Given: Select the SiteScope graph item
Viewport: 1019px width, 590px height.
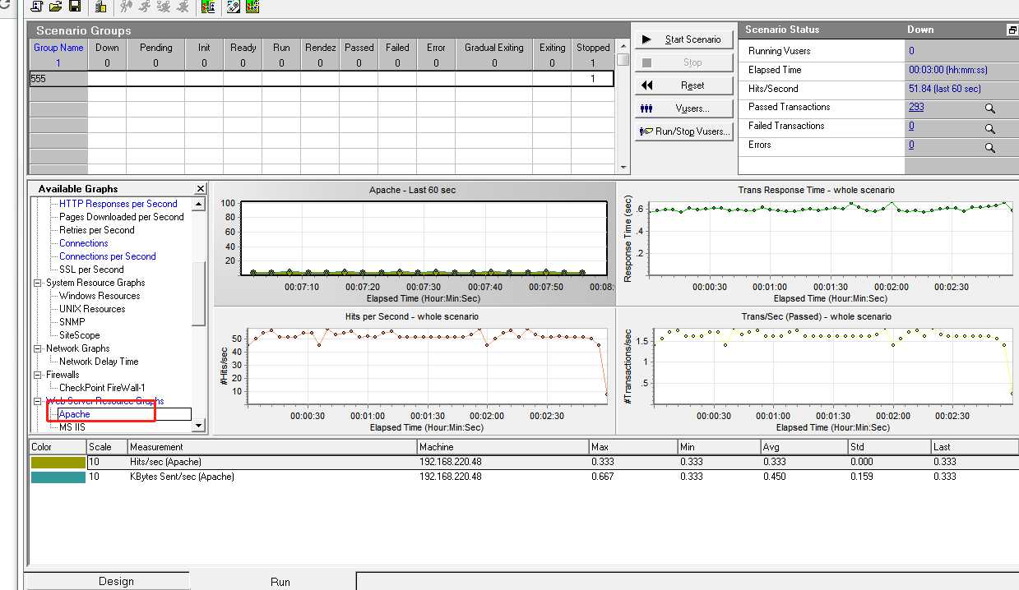Looking at the screenshot, I should [x=80, y=335].
